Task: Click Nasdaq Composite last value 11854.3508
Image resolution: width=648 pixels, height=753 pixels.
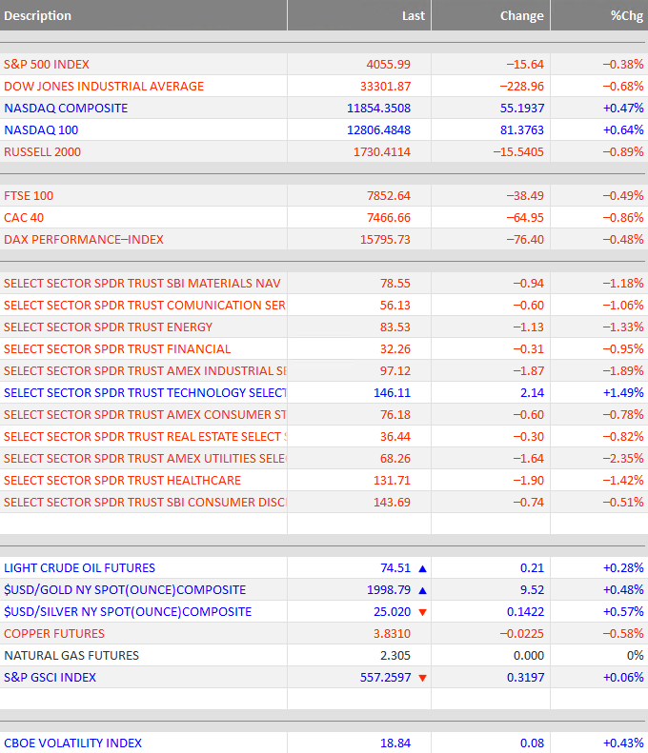Action: 379,109
